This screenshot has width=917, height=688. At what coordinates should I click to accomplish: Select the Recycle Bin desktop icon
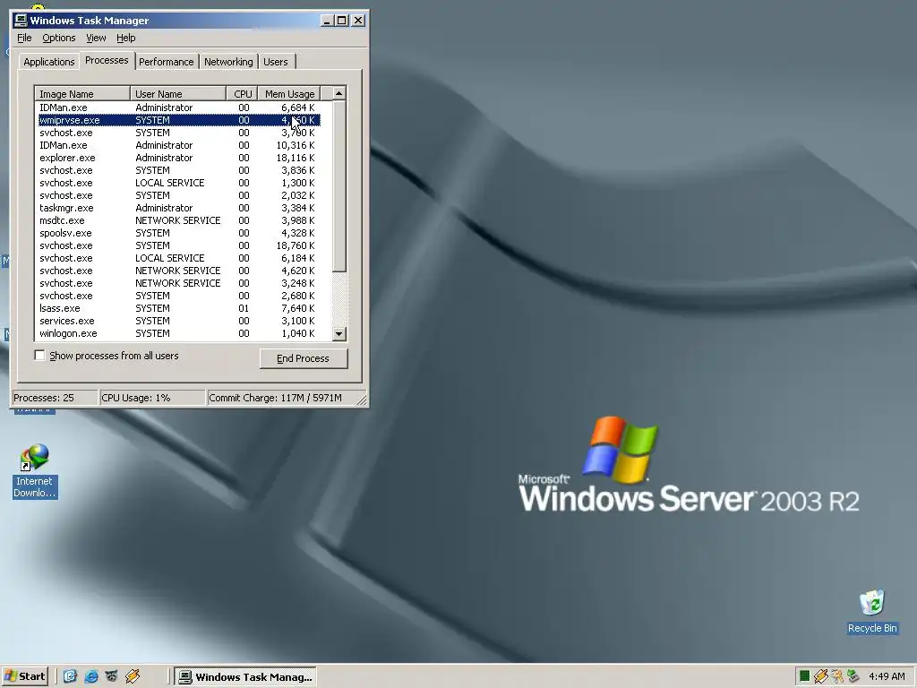[x=872, y=611]
